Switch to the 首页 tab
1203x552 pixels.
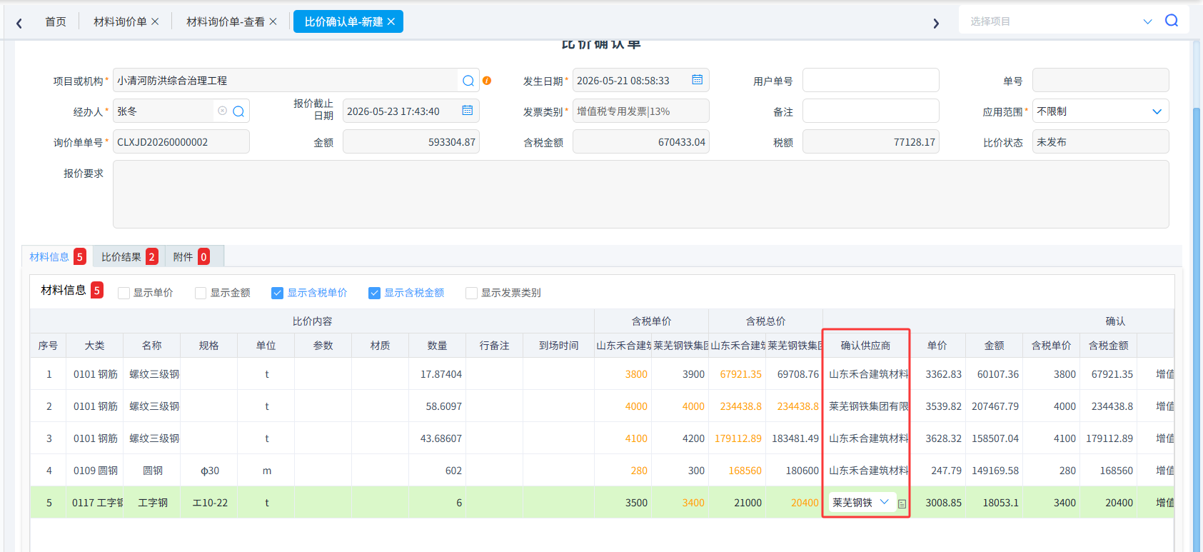pyautogui.click(x=56, y=21)
